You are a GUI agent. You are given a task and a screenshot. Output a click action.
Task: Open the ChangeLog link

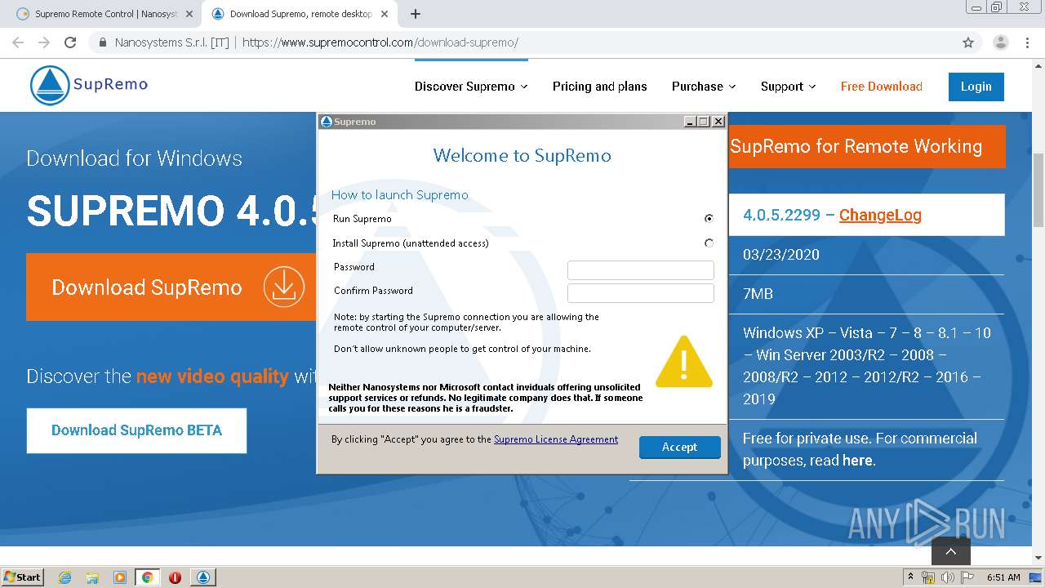point(880,215)
